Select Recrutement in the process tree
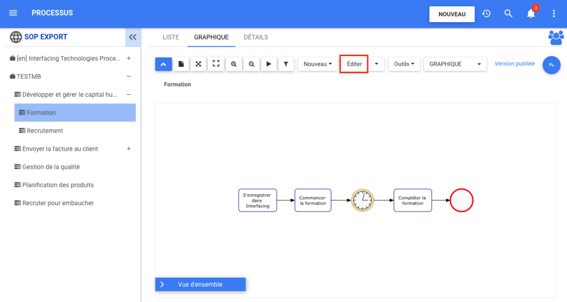The image size is (567, 302). 45,131
